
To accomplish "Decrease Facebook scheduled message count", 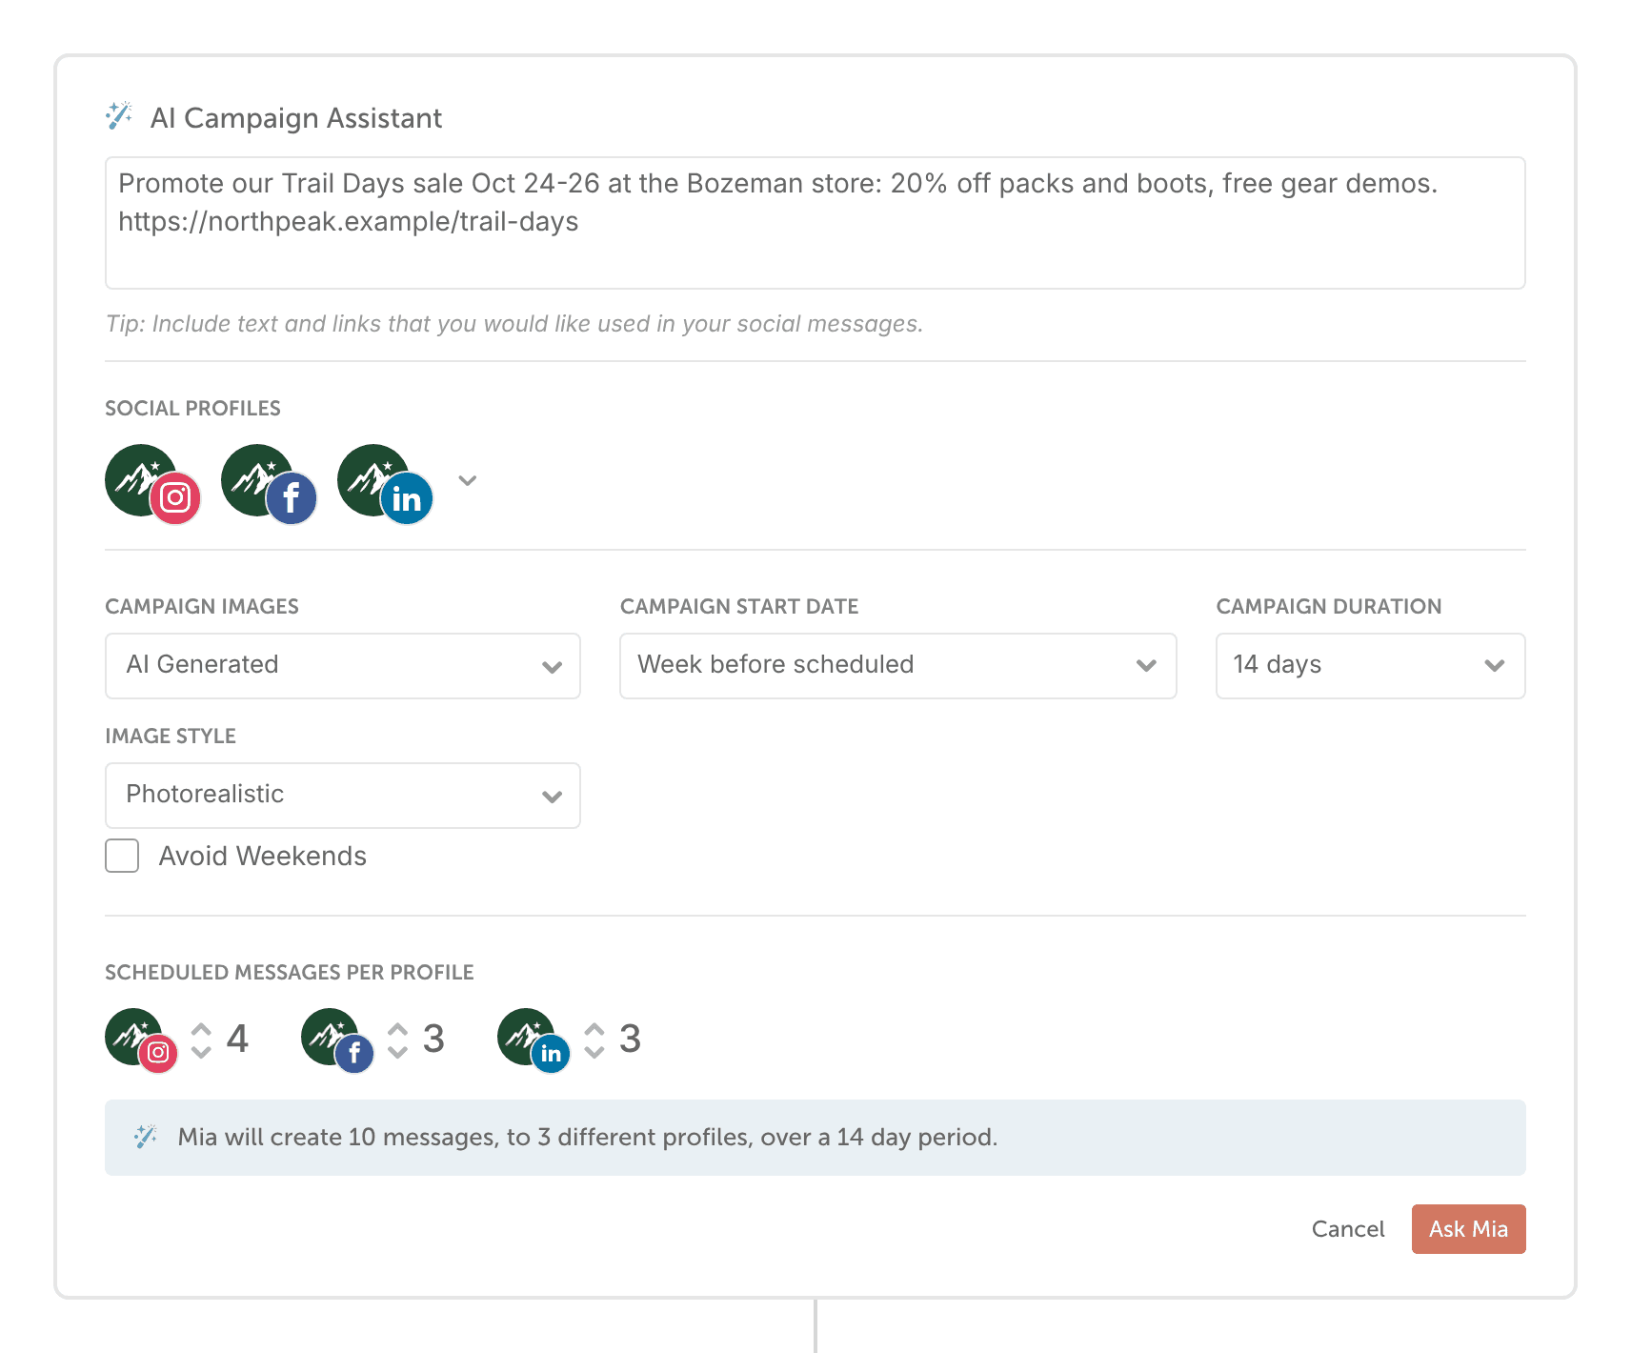I will 397,1052.
